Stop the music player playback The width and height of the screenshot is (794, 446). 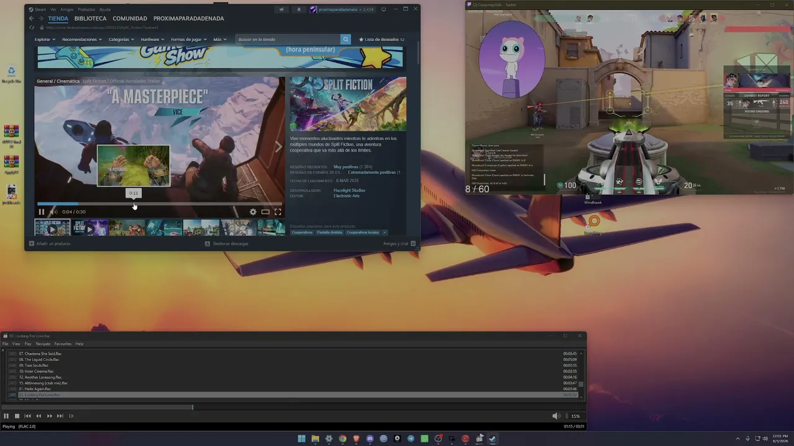[x=17, y=416]
